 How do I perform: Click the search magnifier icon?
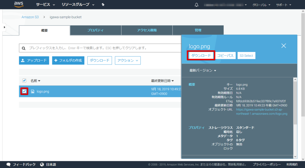pos(24,48)
